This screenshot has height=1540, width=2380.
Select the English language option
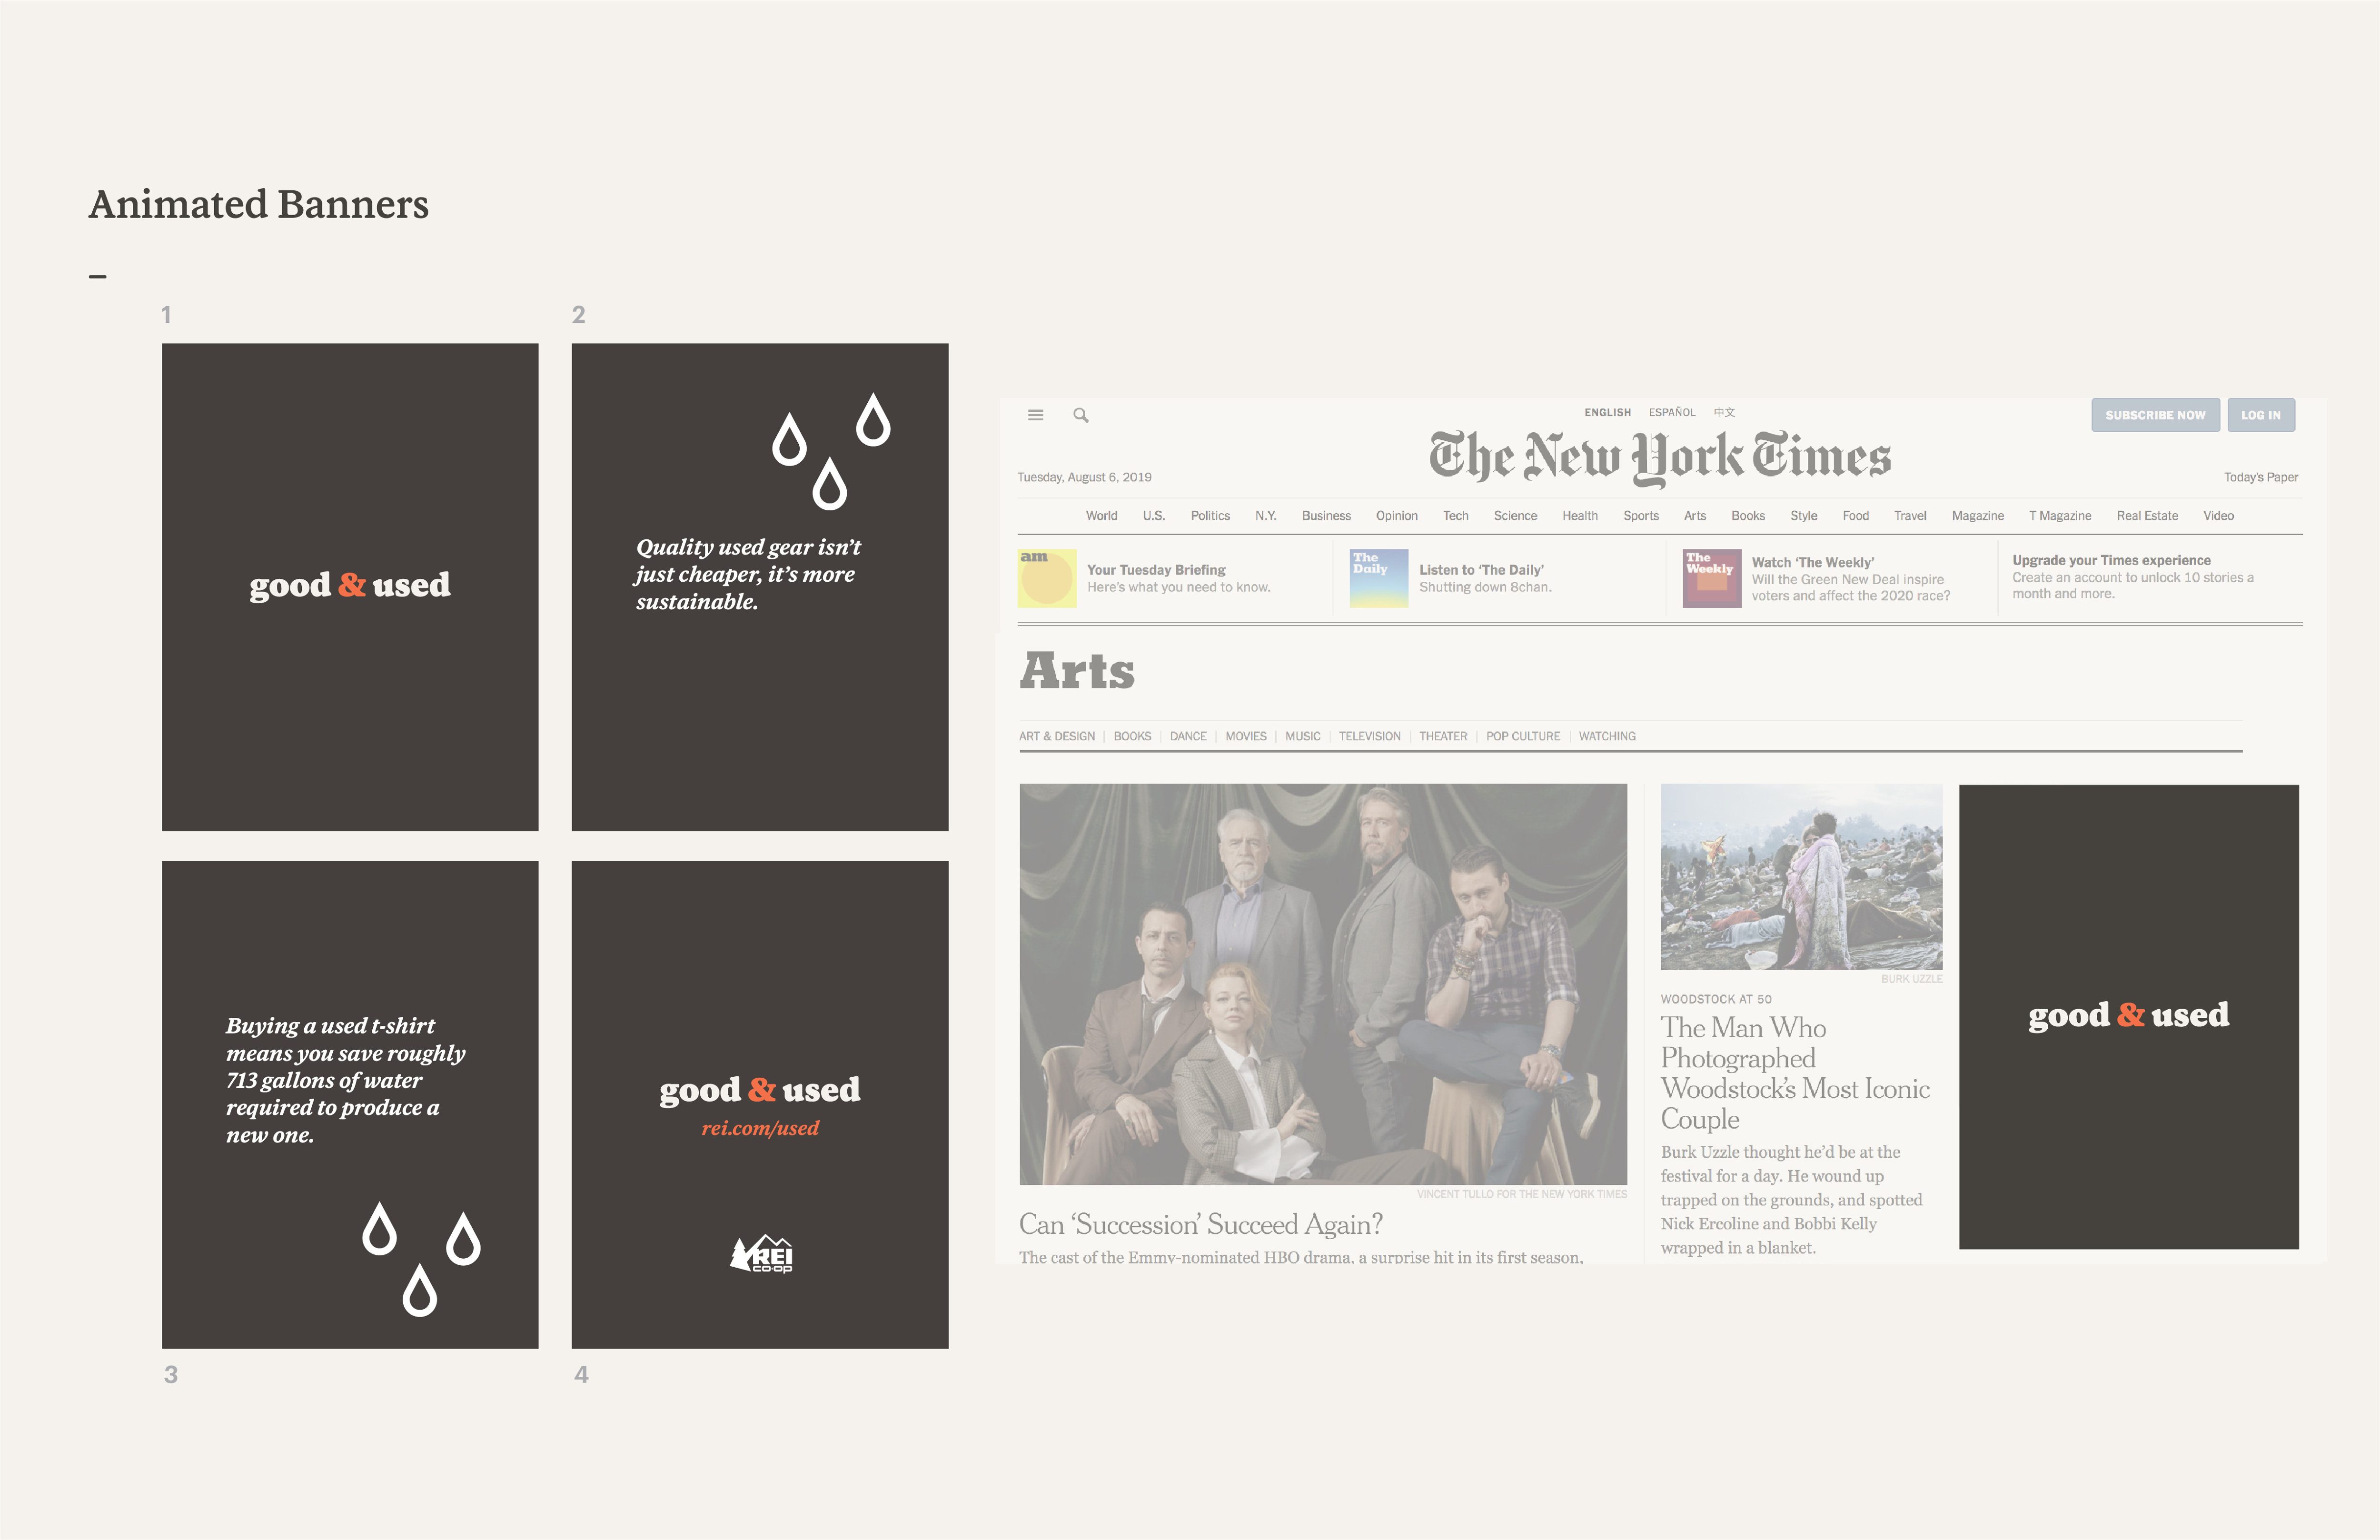(x=1607, y=412)
